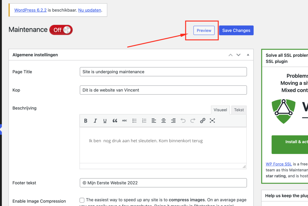Screen dimensions: 308x206
Task: Click the Underline icon
Action: (105, 121)
